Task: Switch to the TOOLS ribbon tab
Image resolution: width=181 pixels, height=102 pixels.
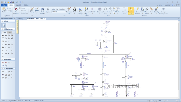Action: (26, 5)
